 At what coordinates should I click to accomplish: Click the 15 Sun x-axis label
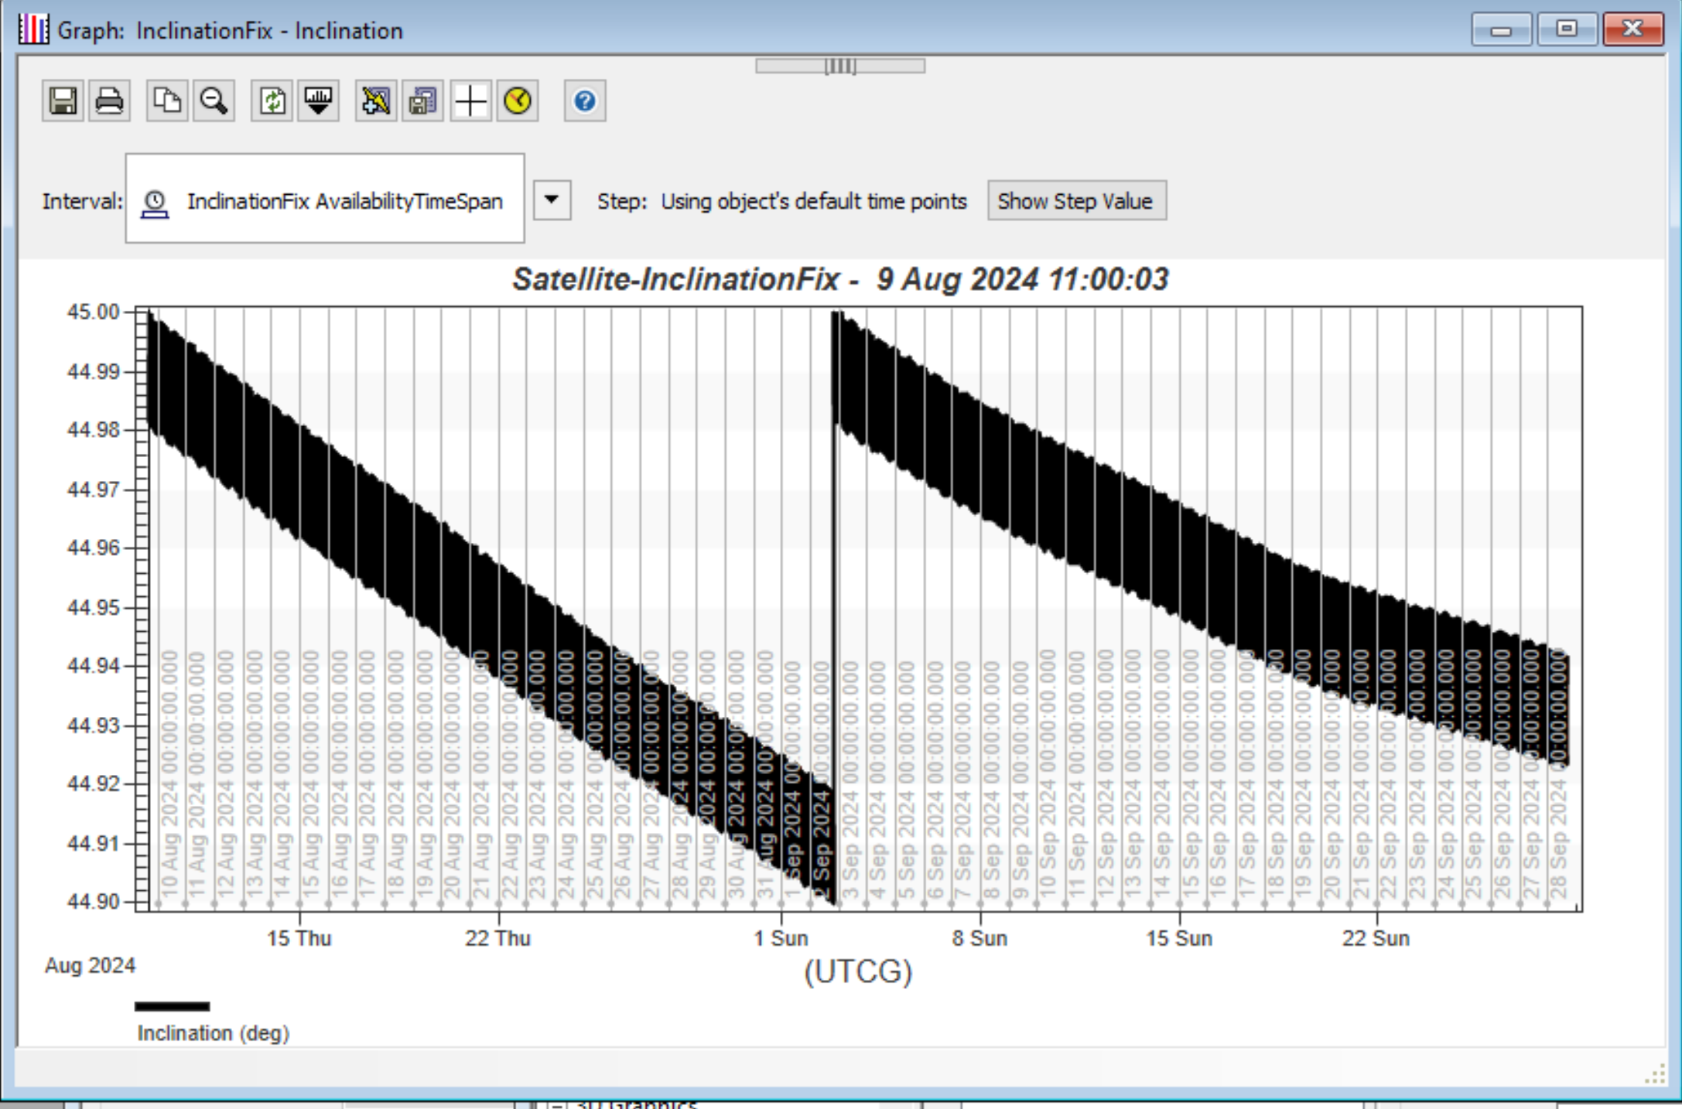click(1178, 938)
